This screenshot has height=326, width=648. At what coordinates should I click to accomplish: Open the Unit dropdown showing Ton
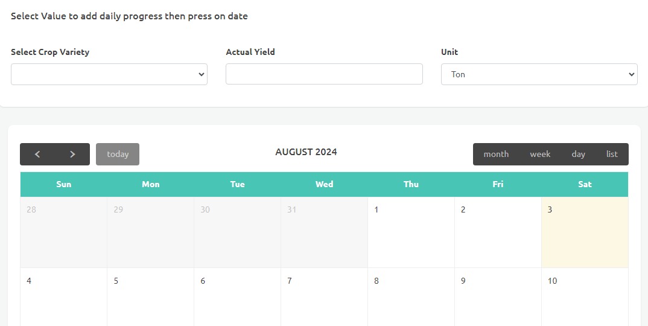(x=539, y=74)
